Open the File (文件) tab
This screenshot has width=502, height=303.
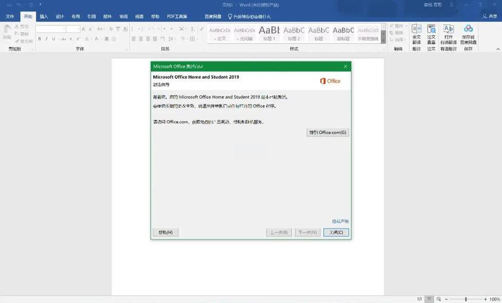pyautogui.click(x=10, y=16)
